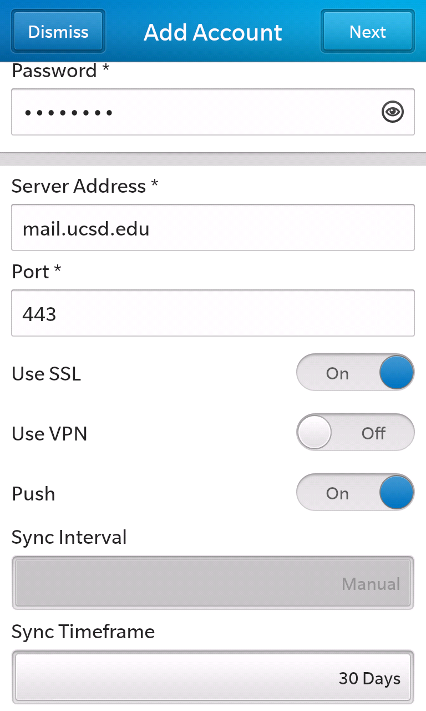426x711 pixels.
Task: Tap the Add Account title
Action: [213, 32]
